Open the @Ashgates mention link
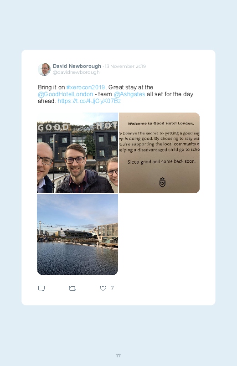This screenshot has height=366, width=237. (129, 94)
